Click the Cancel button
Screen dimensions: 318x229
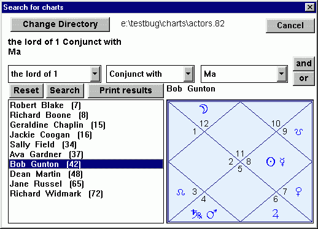(290, 26)
